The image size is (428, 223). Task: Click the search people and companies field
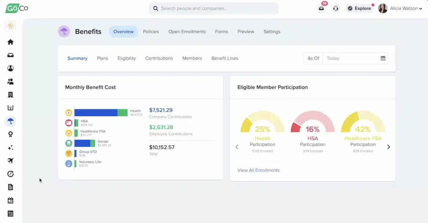click(214, 8)
